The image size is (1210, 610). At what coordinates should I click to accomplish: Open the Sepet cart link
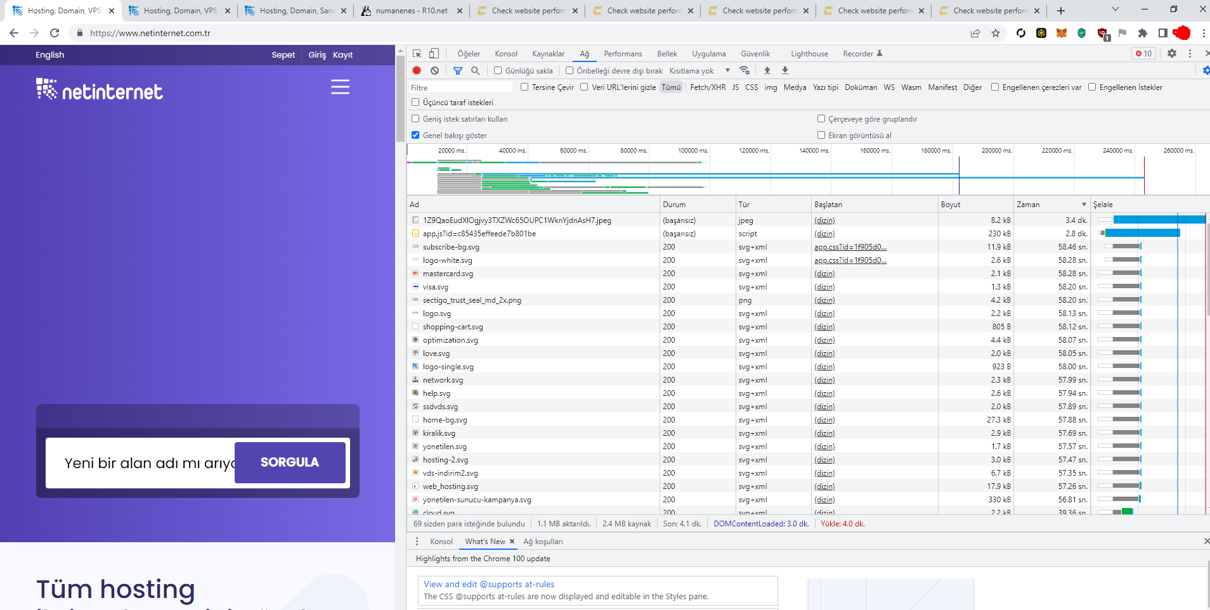283,55
